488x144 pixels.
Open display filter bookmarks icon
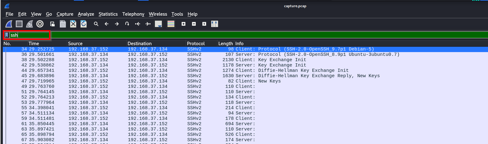point(7,35)
